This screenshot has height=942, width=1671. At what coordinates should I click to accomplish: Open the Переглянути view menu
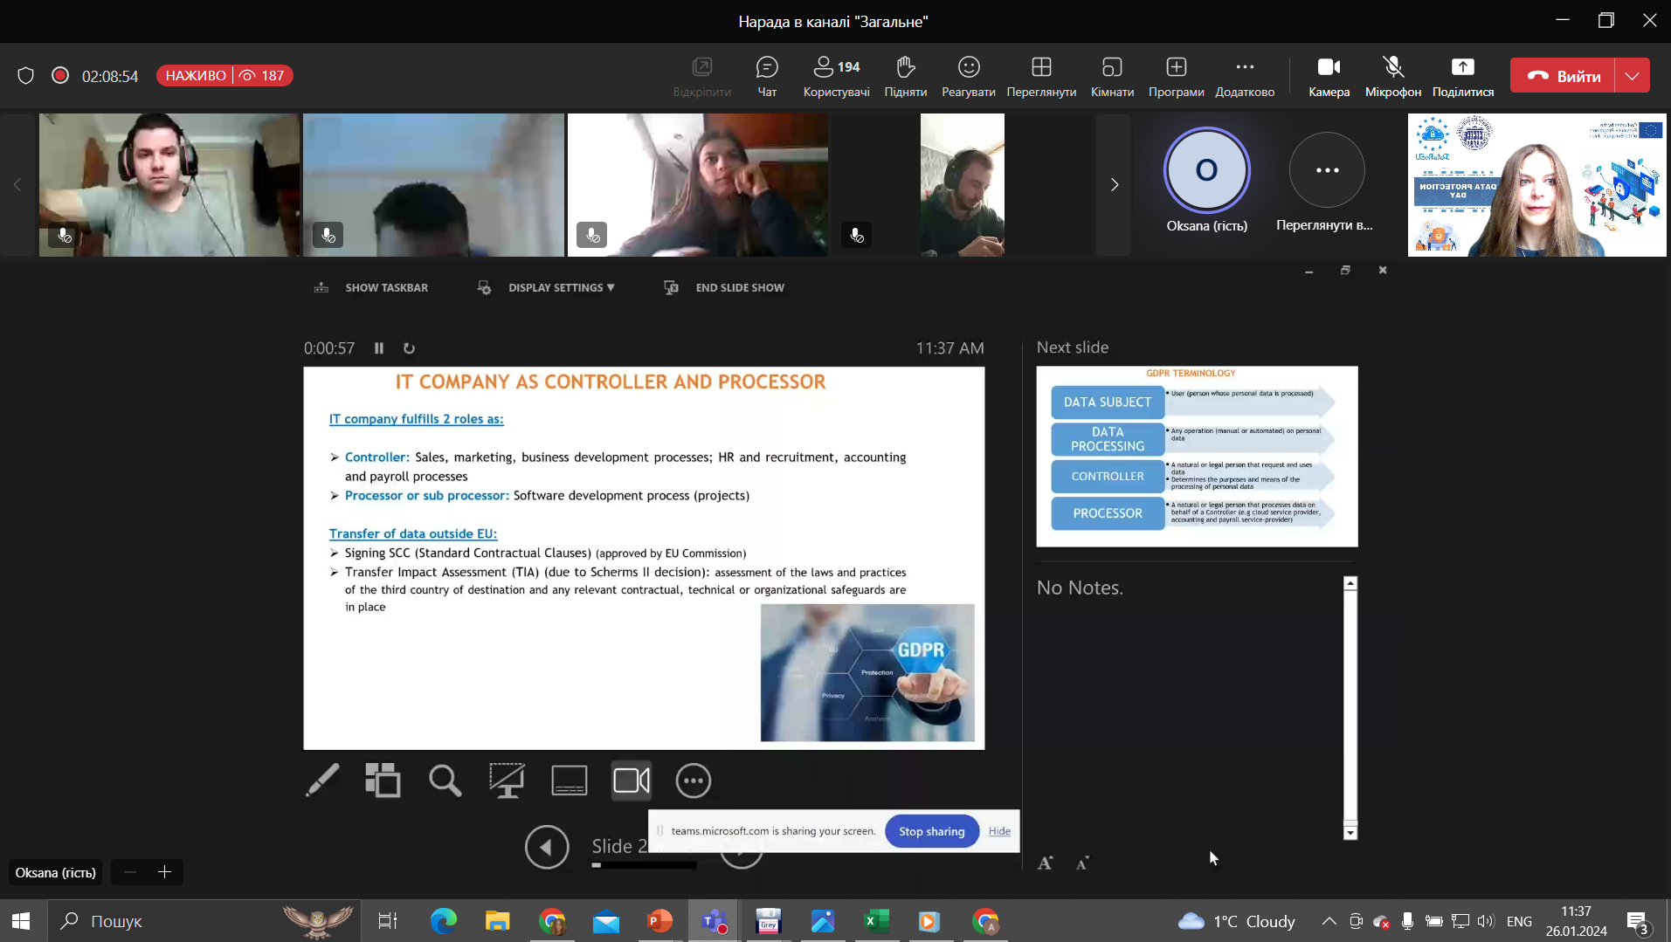(1041, 76)
